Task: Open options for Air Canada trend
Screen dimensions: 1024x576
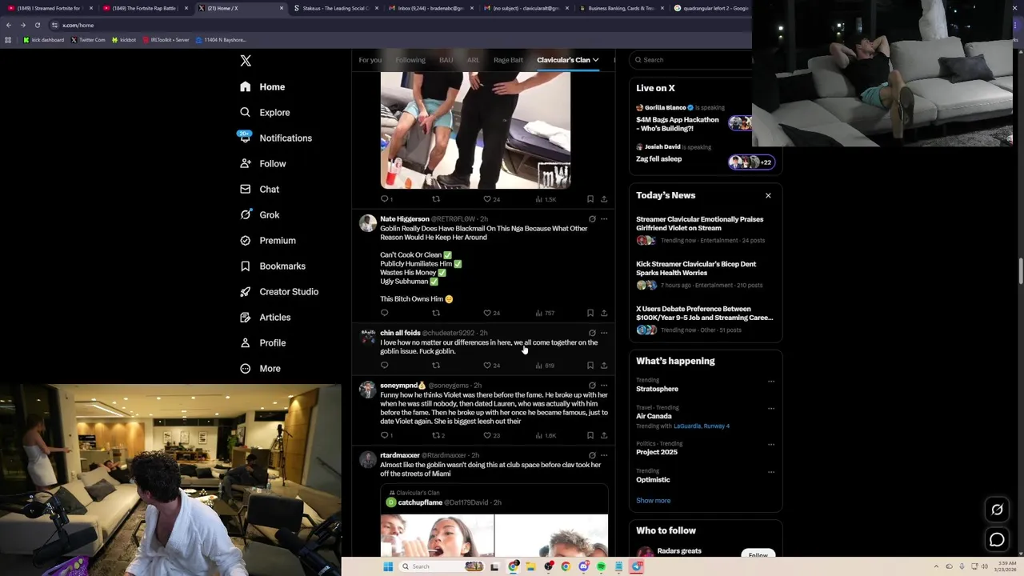Action: [x=771, y=408]
